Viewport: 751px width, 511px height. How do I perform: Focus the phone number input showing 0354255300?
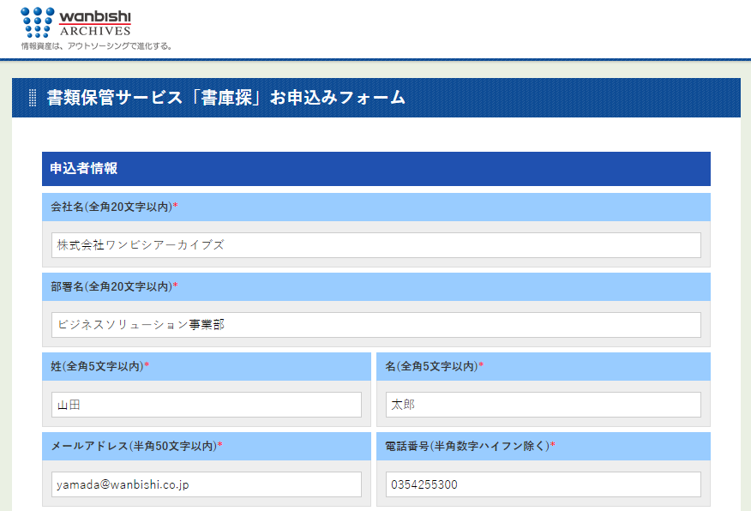coord(543,484)
